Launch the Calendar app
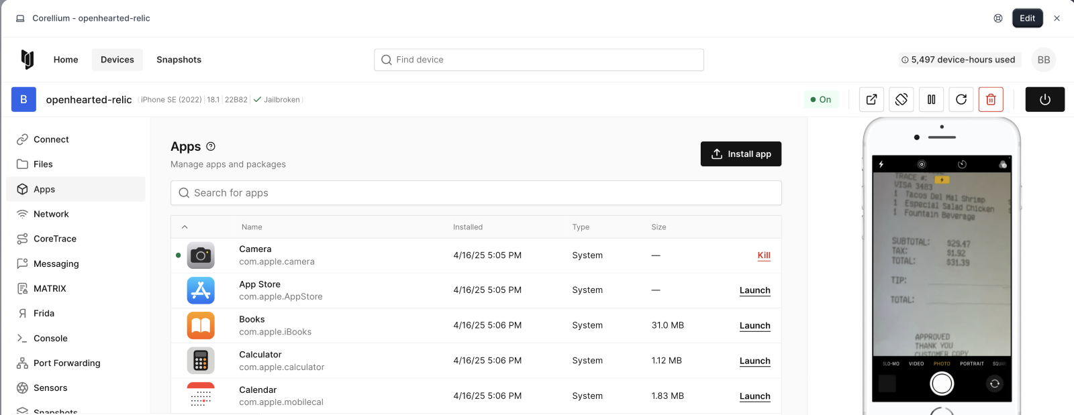 pos(754,396)
